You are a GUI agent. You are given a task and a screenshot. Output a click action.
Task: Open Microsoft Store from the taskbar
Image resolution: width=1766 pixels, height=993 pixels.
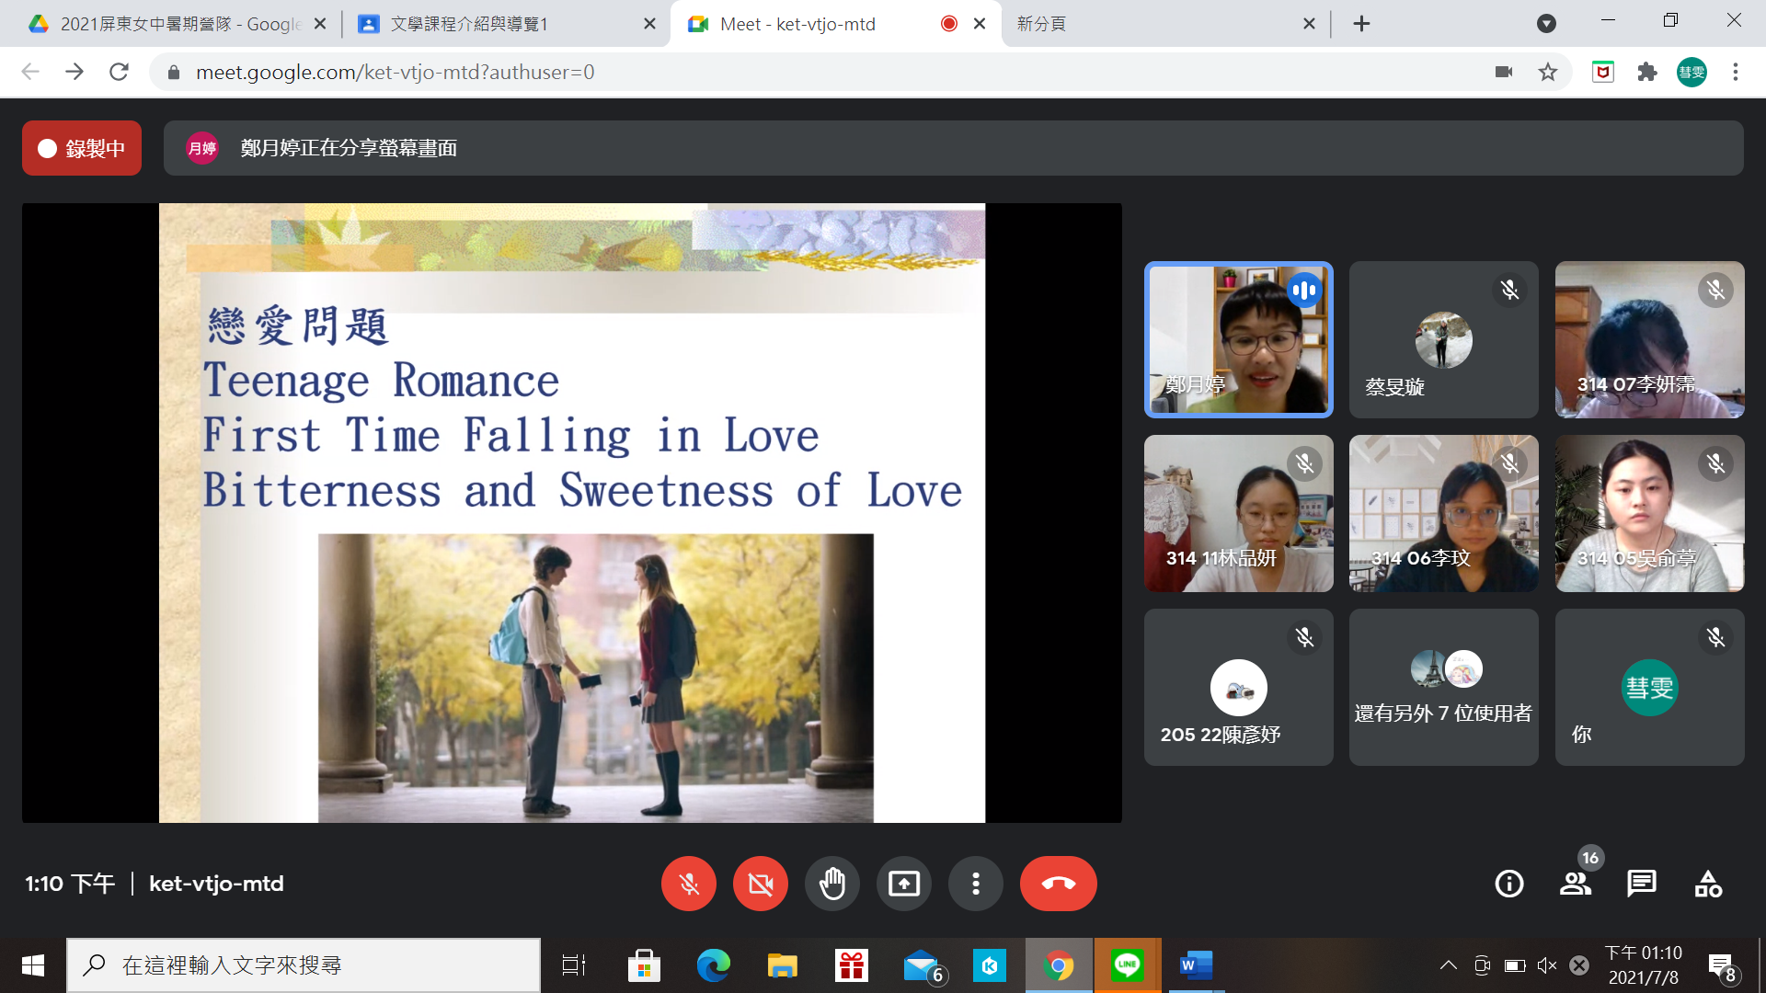[644, 965]
